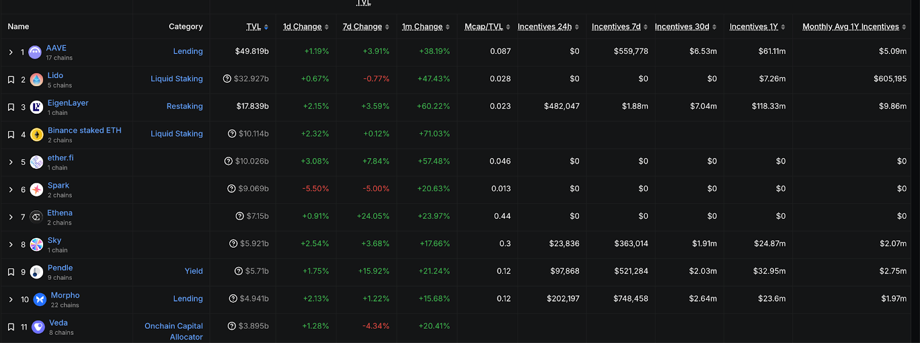The height and width of the screenshot is (343, 920).
Task: Sort by Incentives 7d column header
Action: (620, 27)
